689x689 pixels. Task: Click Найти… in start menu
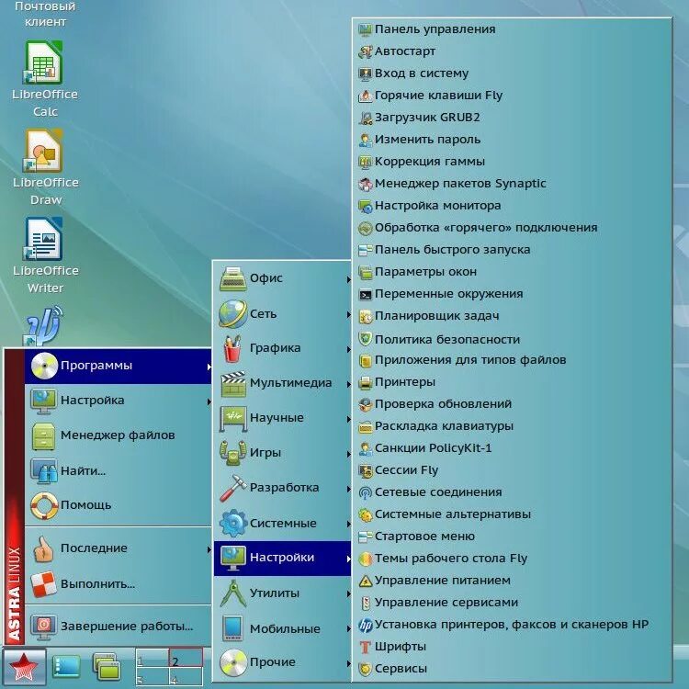pyautogui.click(x=119, y=470)
